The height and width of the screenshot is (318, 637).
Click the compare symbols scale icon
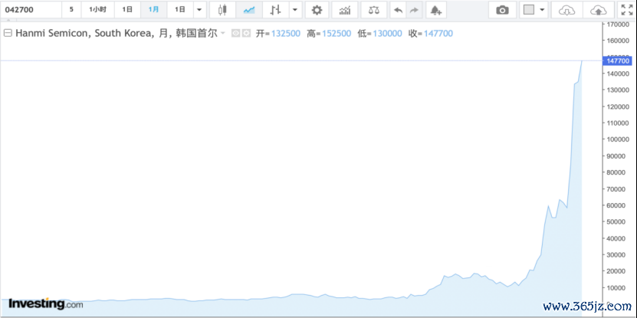click(x=373, y=10)
